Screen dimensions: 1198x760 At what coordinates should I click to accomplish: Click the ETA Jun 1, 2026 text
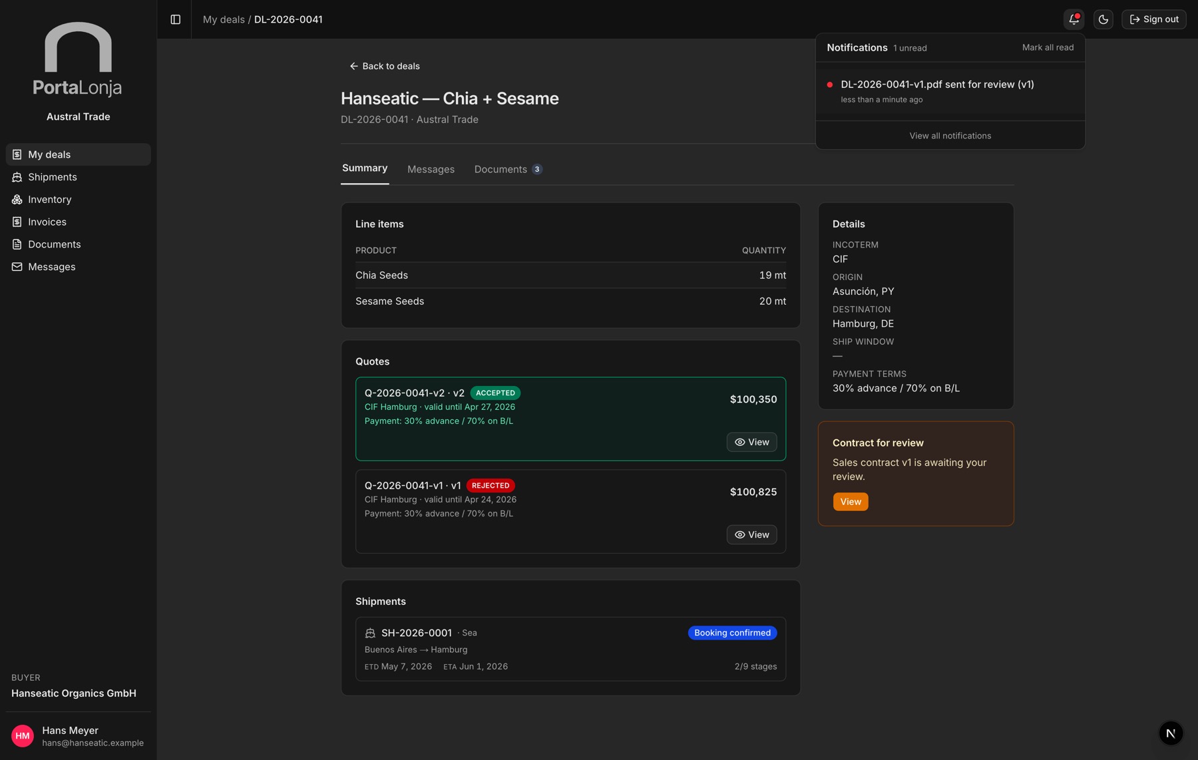click(475, 667)
